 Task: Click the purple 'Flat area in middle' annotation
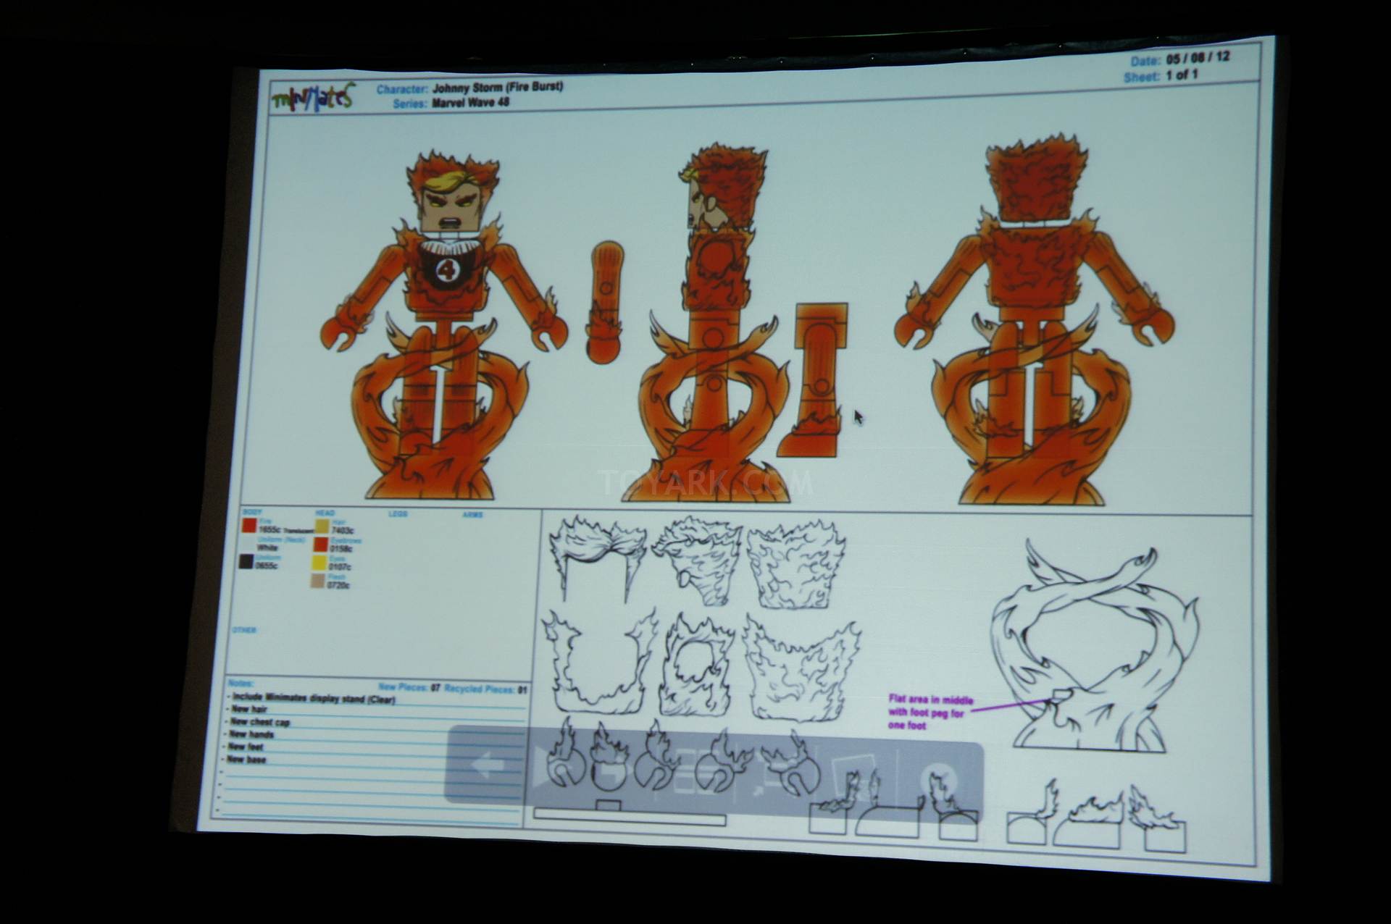[930, 713]
